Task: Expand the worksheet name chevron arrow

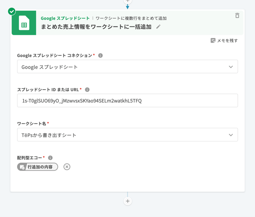Action: (x=231, y=135)
